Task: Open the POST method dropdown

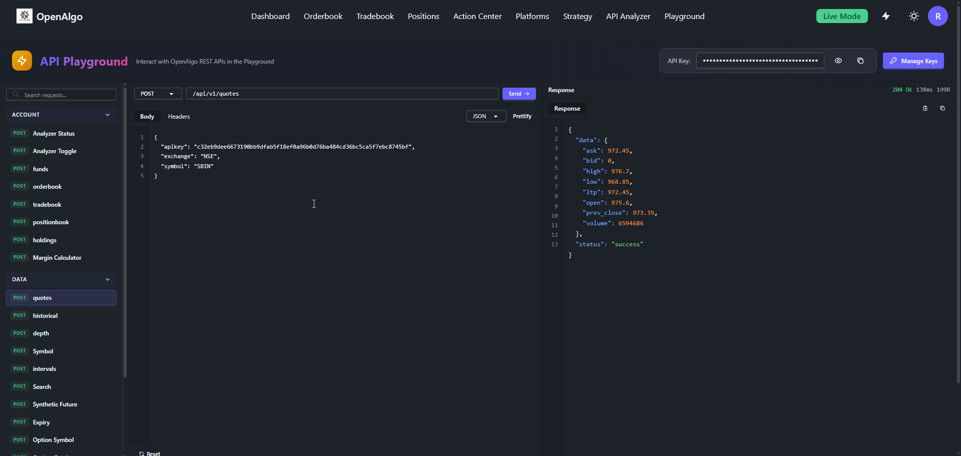Action: 157,94
